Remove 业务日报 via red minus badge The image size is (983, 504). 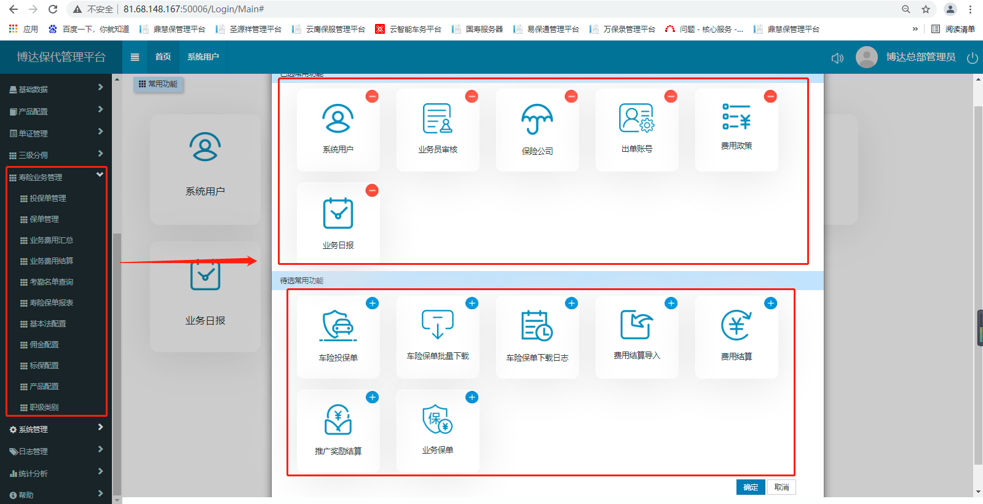(372, 191)
